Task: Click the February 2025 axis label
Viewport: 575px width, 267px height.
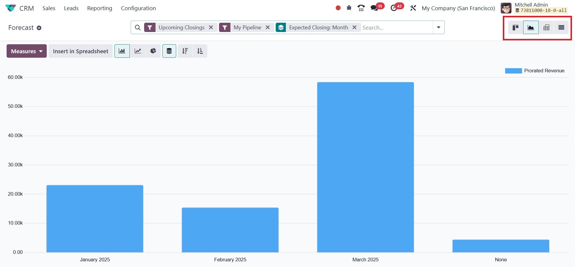Action: tap(230, 260)
